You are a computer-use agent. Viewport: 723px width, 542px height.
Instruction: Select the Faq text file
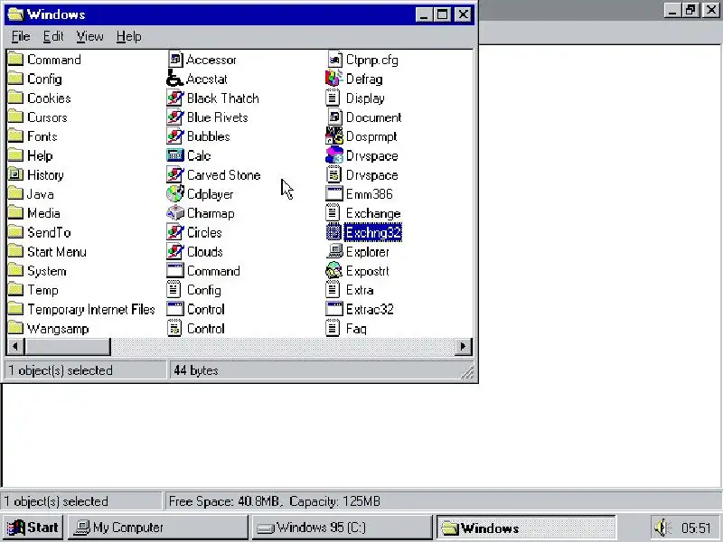346,329
